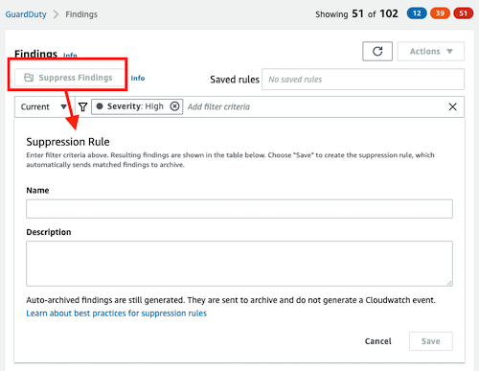This screenshot has width=479, height=371.
Task: Open the Actions dropdown menu
Action: point(431,51)
